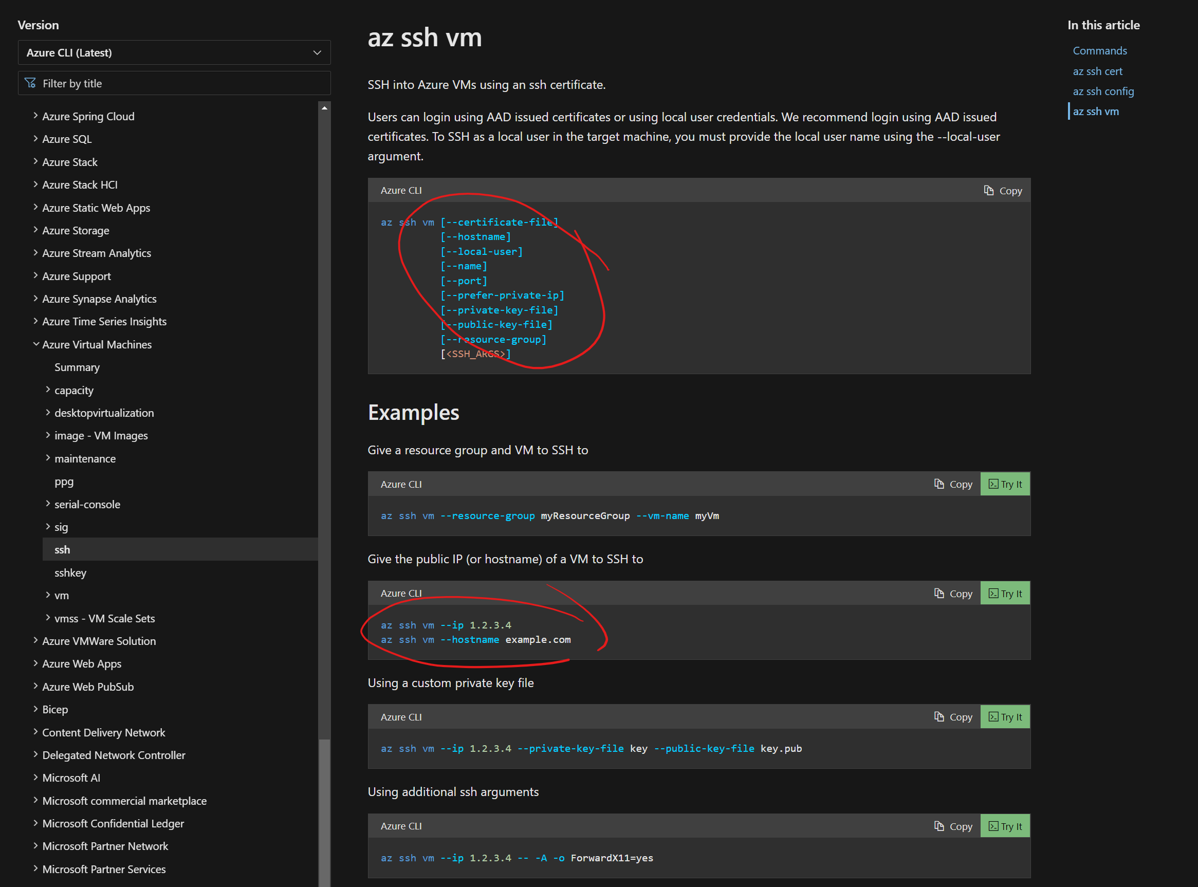Expand the desktopvirtualization subsection
Viewport: 1198px width, 887px height.
48,412
